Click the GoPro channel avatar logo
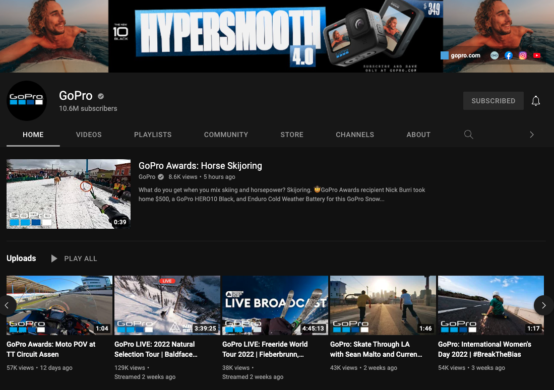Image resolution: width=554 pixels, height=390 pixels. pos(27,101)
